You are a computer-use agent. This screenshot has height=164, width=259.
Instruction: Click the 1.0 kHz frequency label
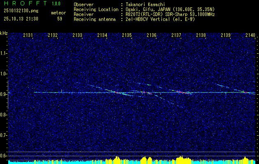click(3, 74)
